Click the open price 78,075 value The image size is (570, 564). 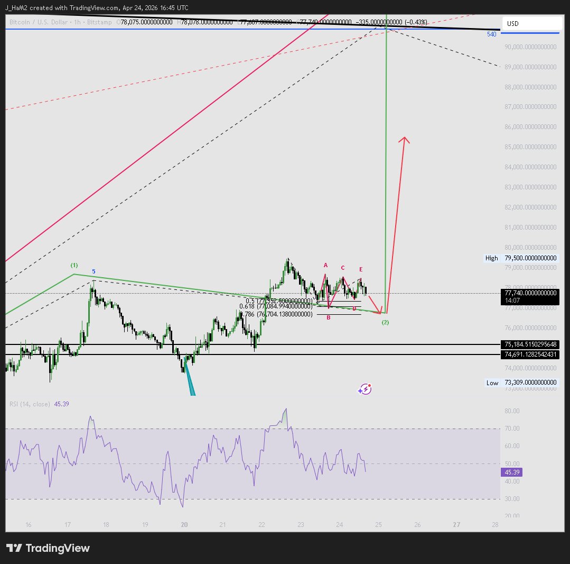click(146, 22)
